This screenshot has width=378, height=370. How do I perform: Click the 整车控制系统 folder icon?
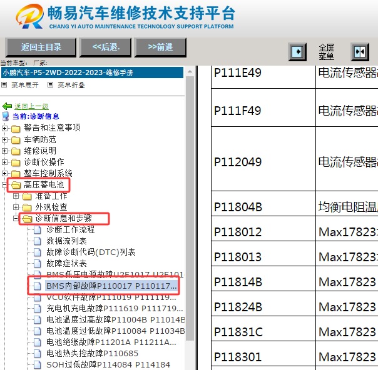click(16, 174)
